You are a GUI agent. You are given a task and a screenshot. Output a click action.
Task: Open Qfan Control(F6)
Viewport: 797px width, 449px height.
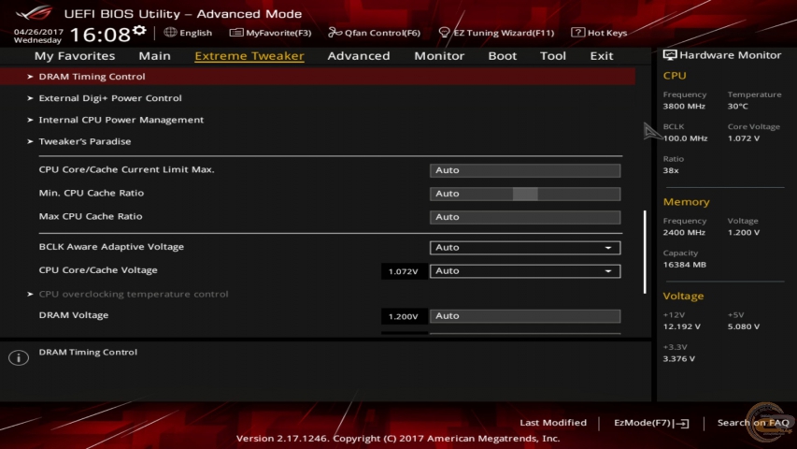coord(375,33)
